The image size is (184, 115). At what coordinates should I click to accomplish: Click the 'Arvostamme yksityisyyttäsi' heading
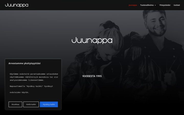25,63
